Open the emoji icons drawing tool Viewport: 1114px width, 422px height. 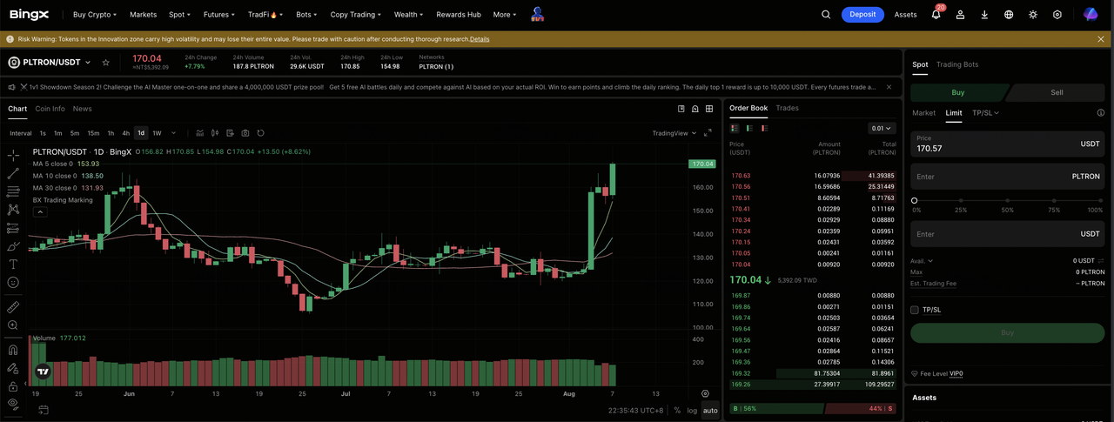[x=13, y=282]
